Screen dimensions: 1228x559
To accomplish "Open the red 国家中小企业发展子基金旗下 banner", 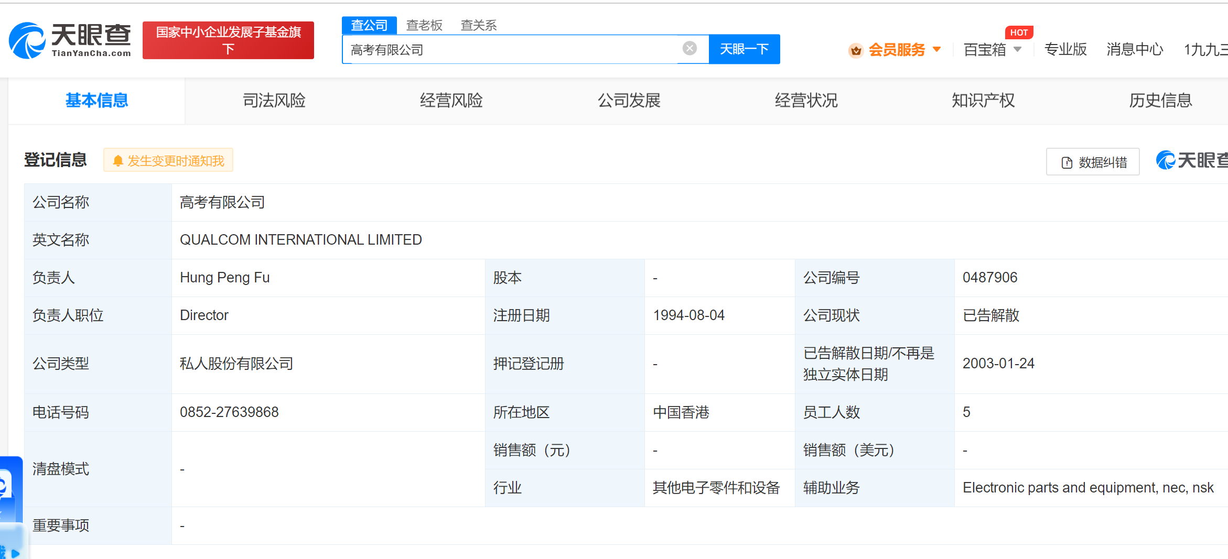I will pyautogui.click(x=228, y=40).
